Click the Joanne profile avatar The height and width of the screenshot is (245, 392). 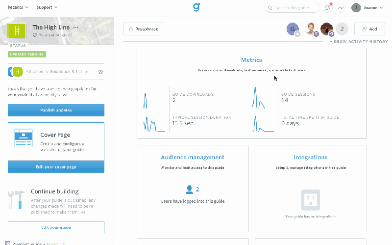[356, 7]
